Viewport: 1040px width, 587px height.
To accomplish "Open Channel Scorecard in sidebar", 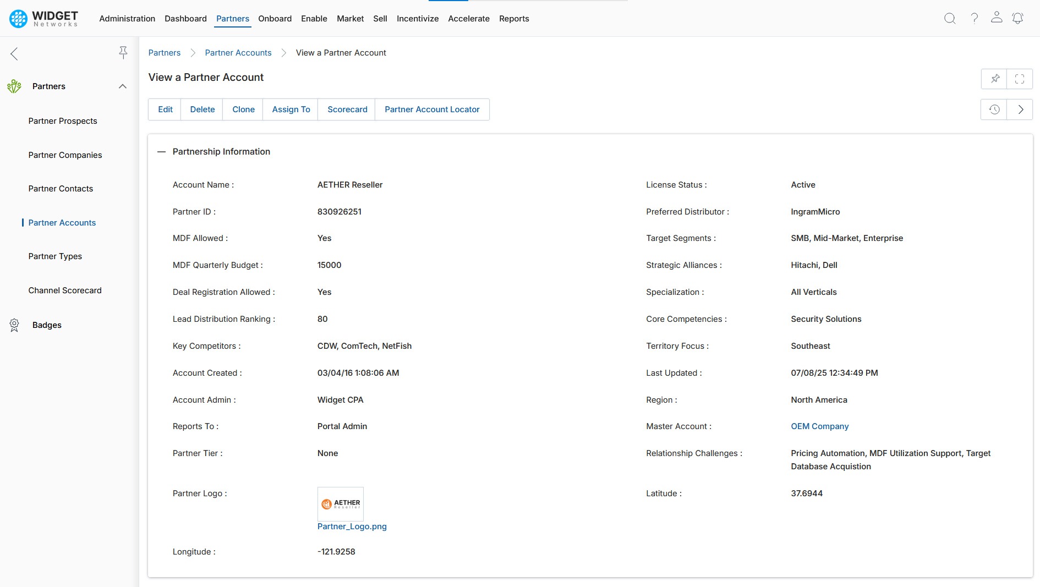I will point(65,290).
